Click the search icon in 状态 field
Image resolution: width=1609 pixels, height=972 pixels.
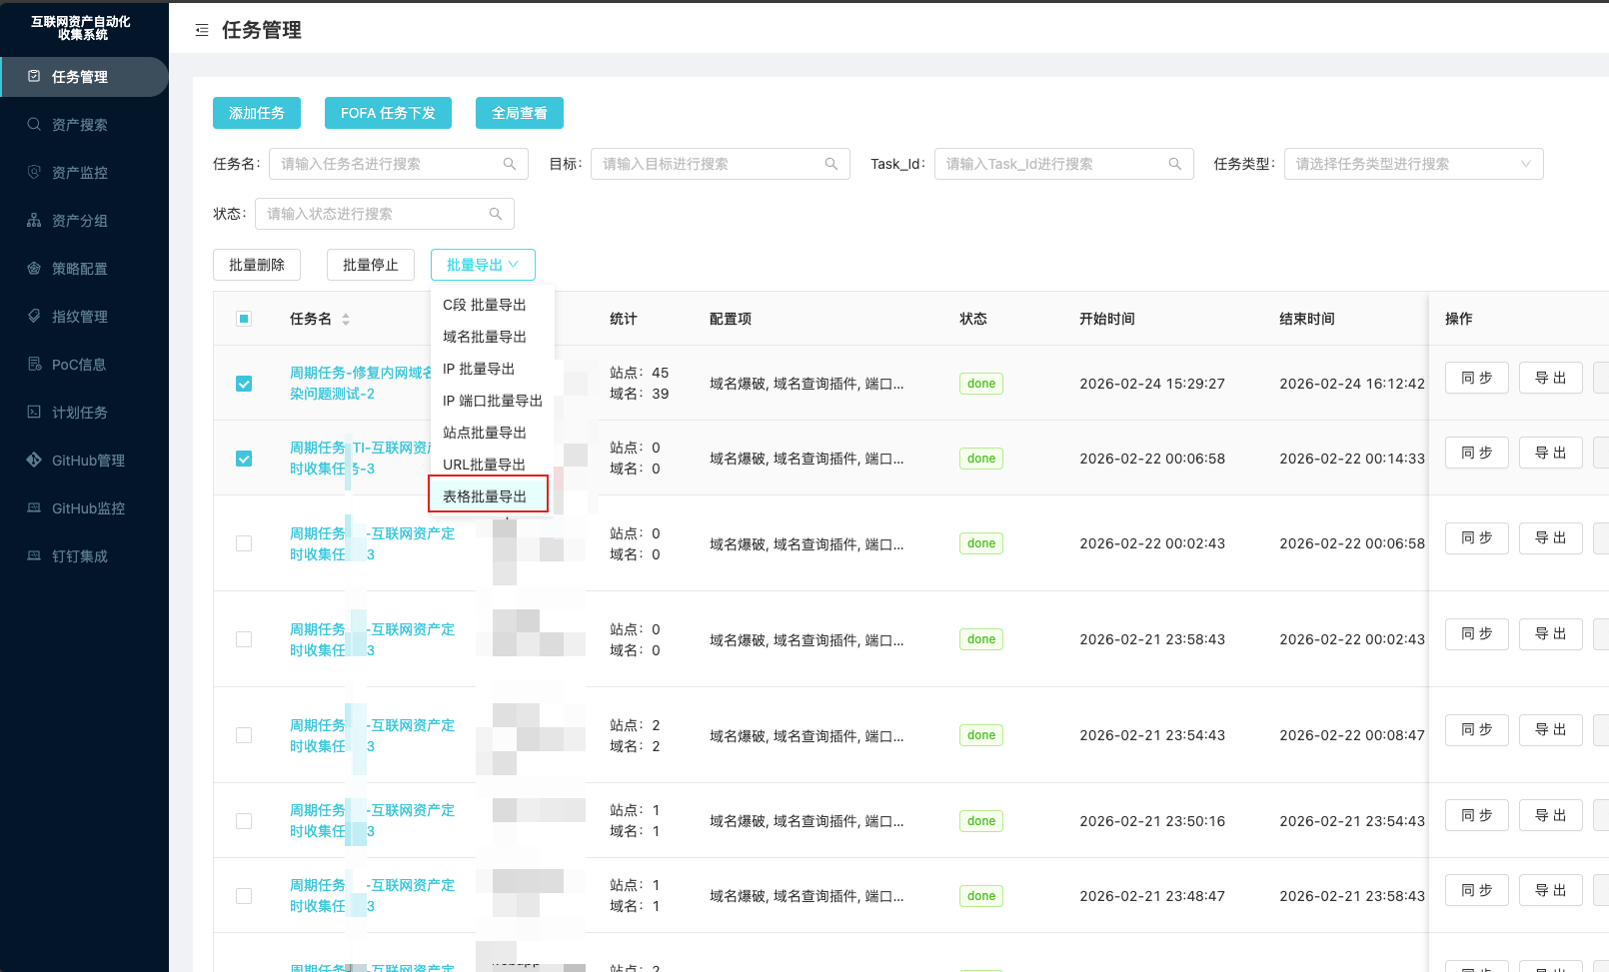pyautogui.click(x=496, y=214)
